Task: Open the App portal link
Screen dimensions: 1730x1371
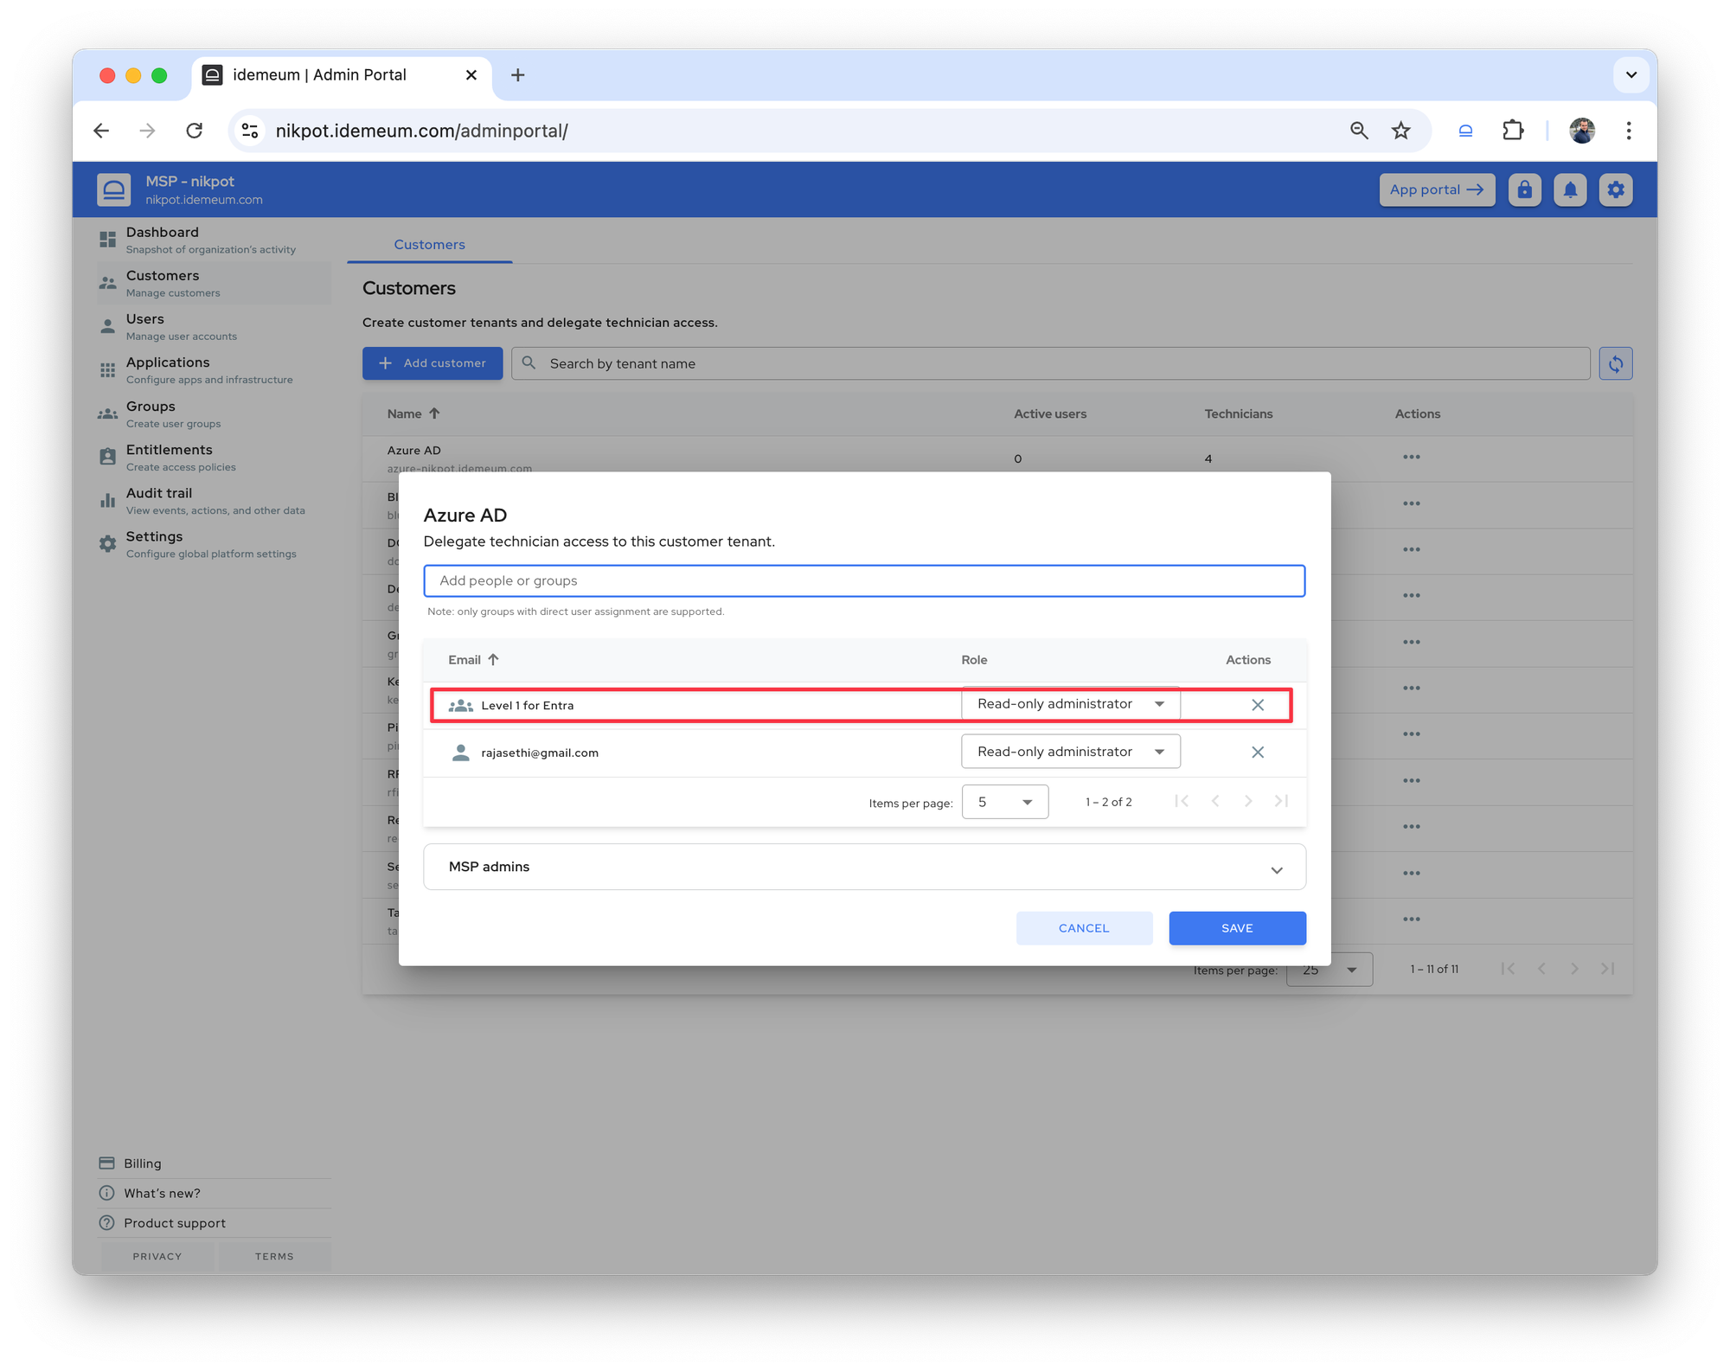Action: [x=1436, y=189]
